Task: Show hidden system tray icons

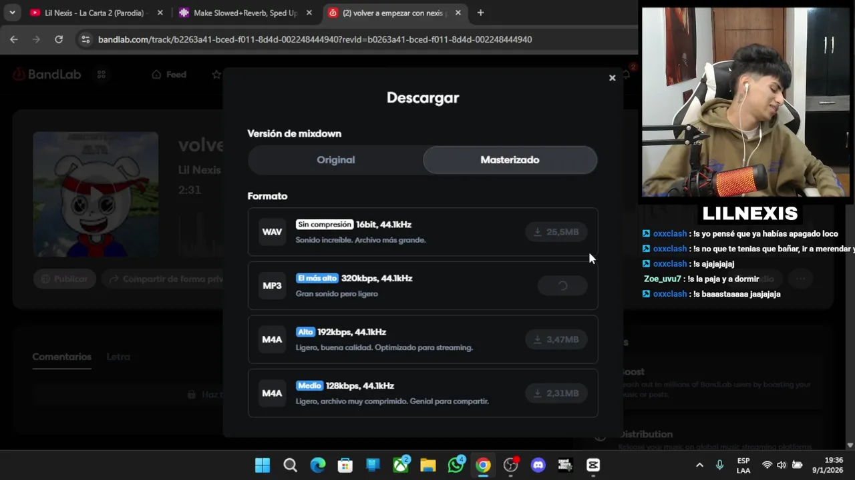Action: [699, 465]
